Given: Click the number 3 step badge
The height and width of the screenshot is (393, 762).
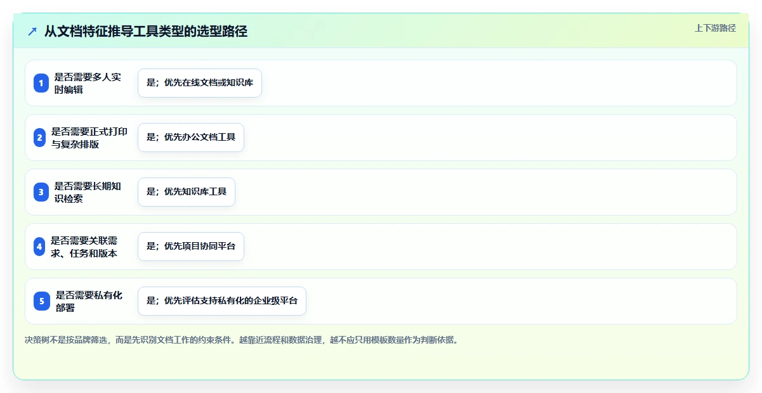Looking at the screenshot, I should [41, 192].
